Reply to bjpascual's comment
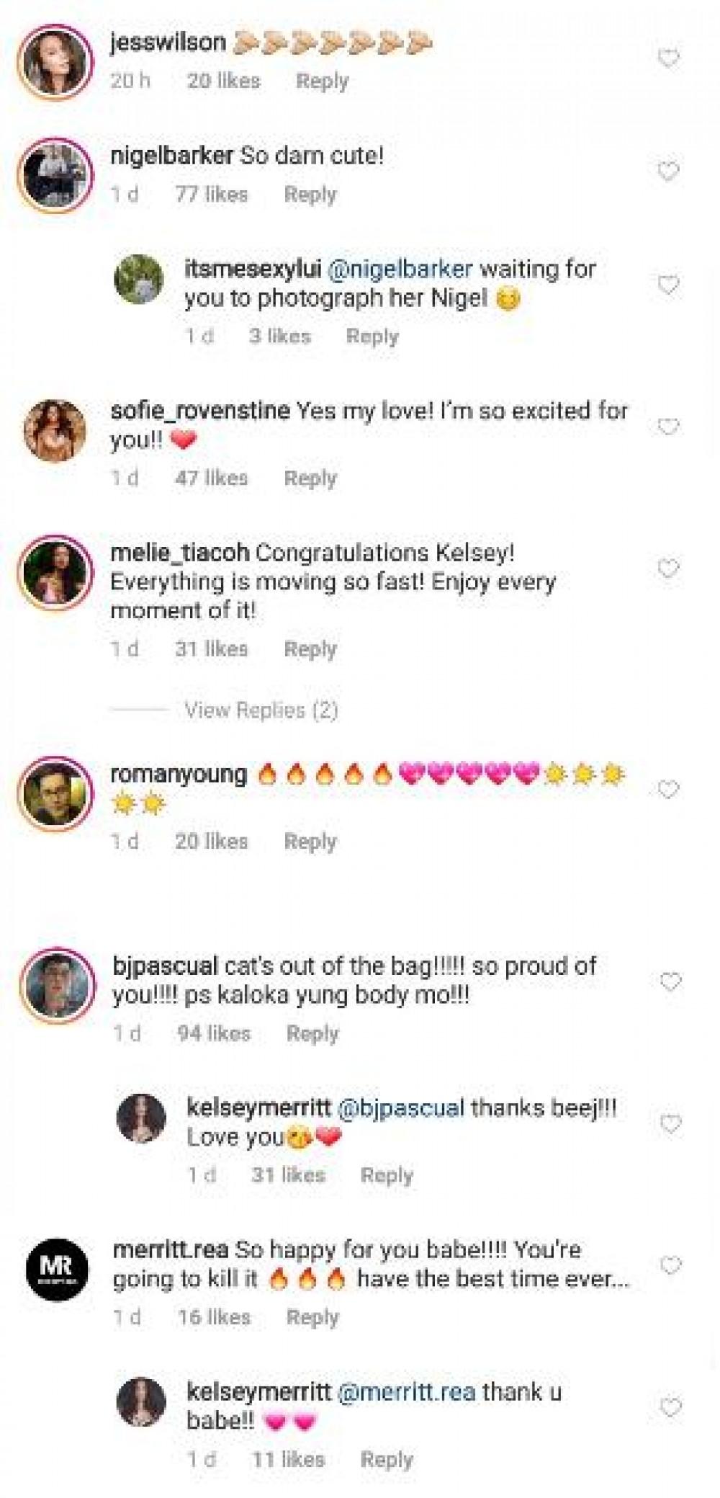Screen dimensions: 720x1498 pyautogui.click(x=312, y=1034)
